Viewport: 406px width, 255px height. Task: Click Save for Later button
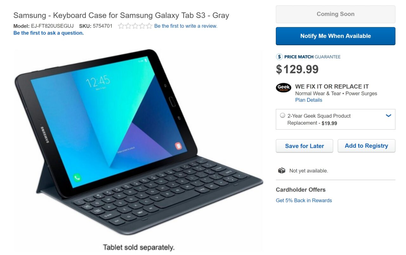(304, 146)
